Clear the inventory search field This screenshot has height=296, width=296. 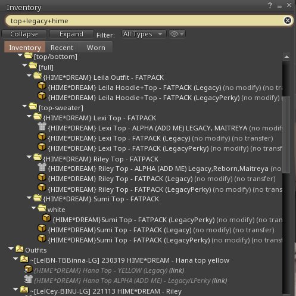pos(287,20)
